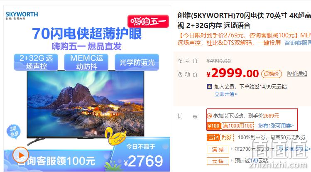Screen dimensions: 311x172
Task: Click the 刮券 scratch coupon tag
Action: [227, 137]
